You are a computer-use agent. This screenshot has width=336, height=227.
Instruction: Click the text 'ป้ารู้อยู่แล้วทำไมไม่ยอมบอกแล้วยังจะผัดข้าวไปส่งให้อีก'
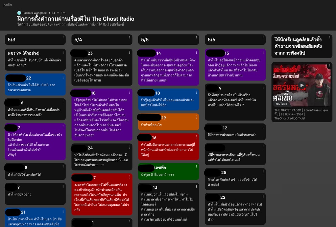(168, 102)
